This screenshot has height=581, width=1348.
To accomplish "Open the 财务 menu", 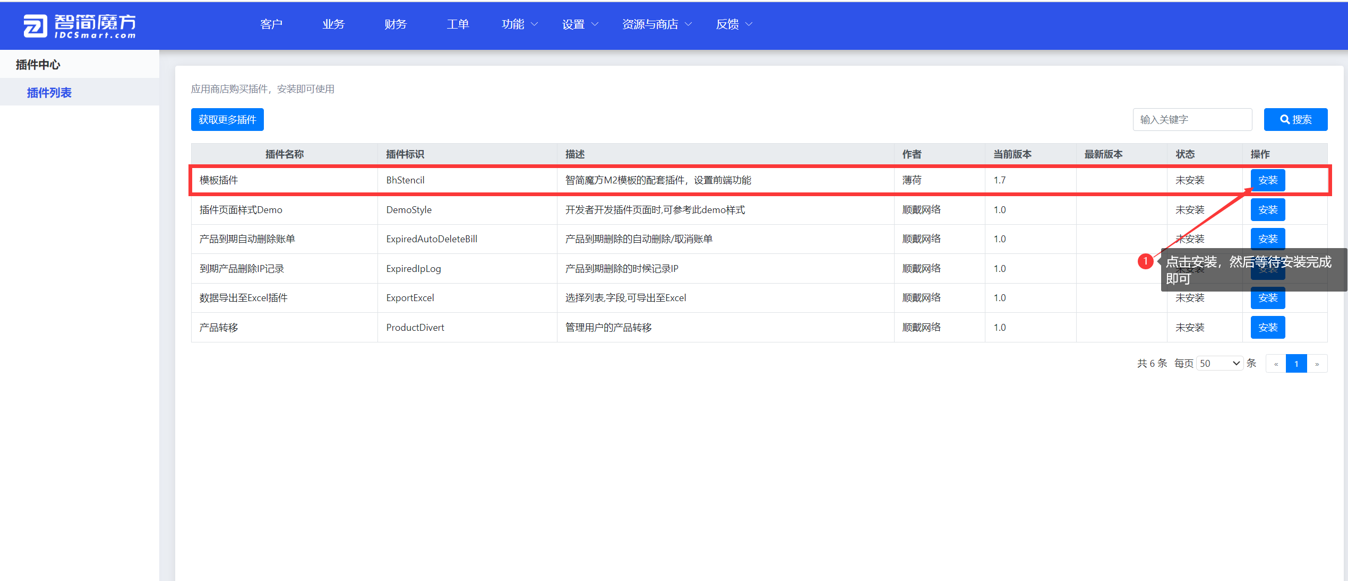I will (396, 24).
